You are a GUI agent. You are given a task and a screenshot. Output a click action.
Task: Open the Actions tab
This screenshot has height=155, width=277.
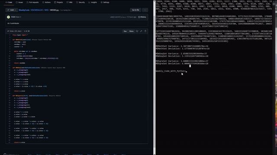[x=46, y=2]
